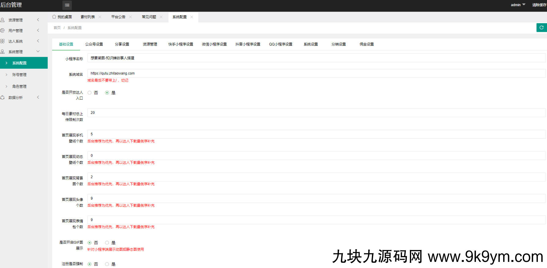This screenshot has width=547, height=268.
Task: Focus the 小程序名称 input field
Action: (317, 58)
